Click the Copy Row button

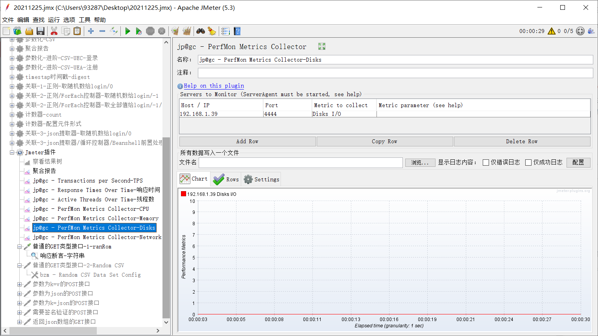[385, 141]
